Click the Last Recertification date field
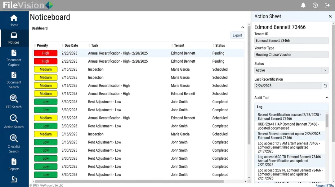This screenshot has height=187, width=335. [288, 86]
